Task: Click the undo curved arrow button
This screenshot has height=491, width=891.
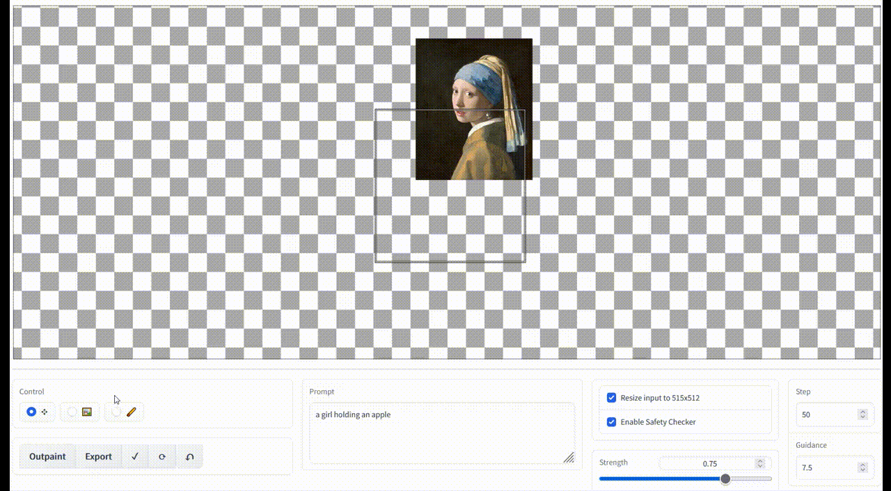Action: [x=189, y=457]
